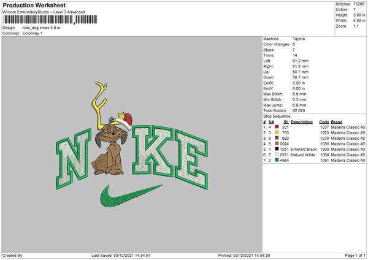Click the Max Stitch value 6.8 mm
Image resolution: width=368 pixels, height=260 pixels.
click(299, 94)
